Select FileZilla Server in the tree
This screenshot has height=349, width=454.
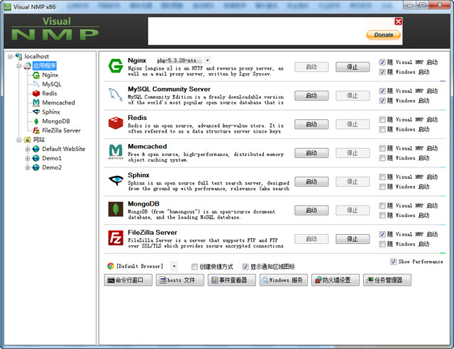coord(62,131)
